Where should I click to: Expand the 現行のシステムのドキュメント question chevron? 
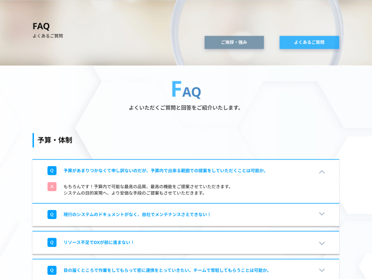[x=322, y=214]
